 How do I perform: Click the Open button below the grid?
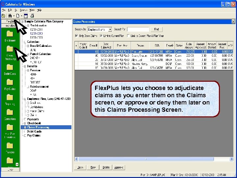point(80,167)
